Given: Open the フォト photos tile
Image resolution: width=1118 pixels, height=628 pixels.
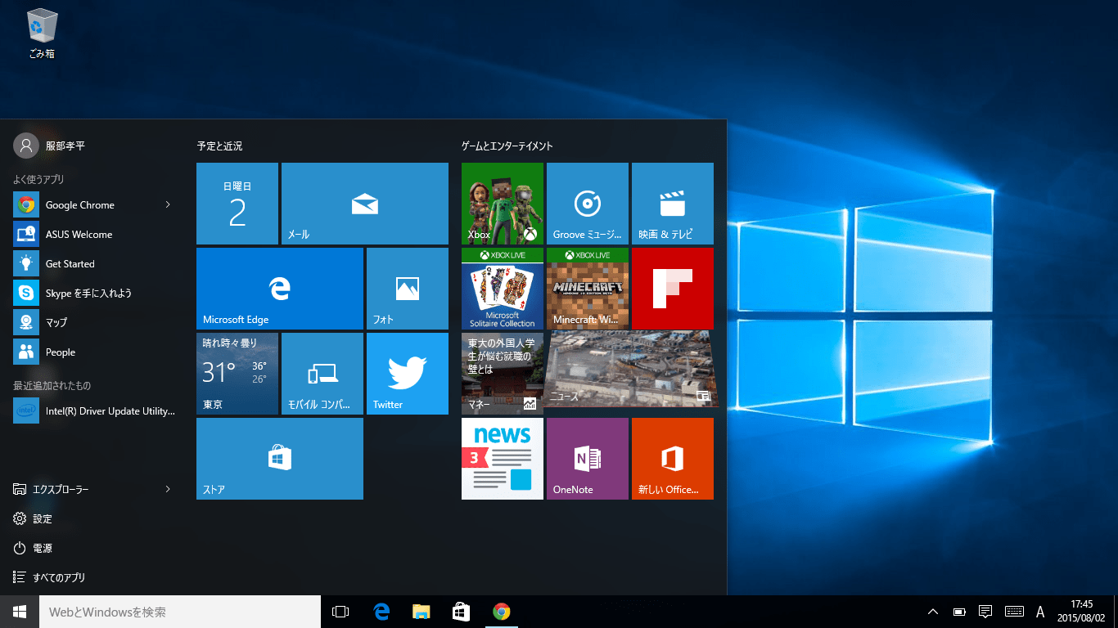Looking at the screenshot, I should 408,289.
